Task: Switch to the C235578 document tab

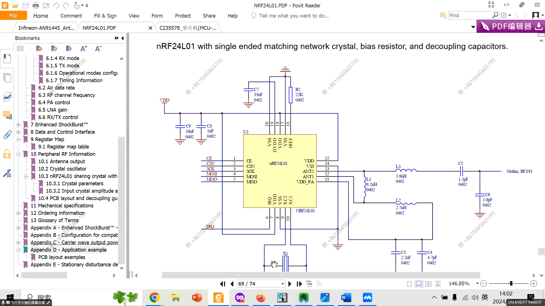Action: pos(188,28)
